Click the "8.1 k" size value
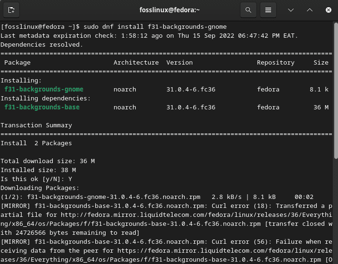 [319, 89]
